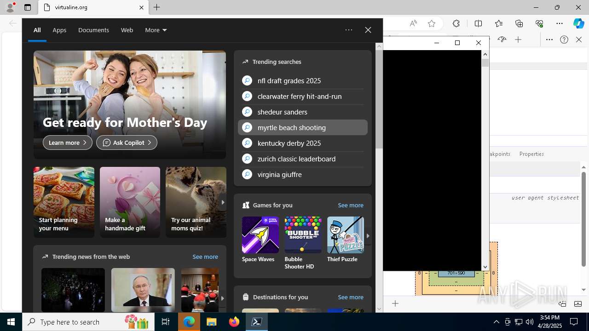Viewport: 589px width, 331px height.
Task: Open PowerShell terminal from taskbar
Action: (x=257, y=322)
